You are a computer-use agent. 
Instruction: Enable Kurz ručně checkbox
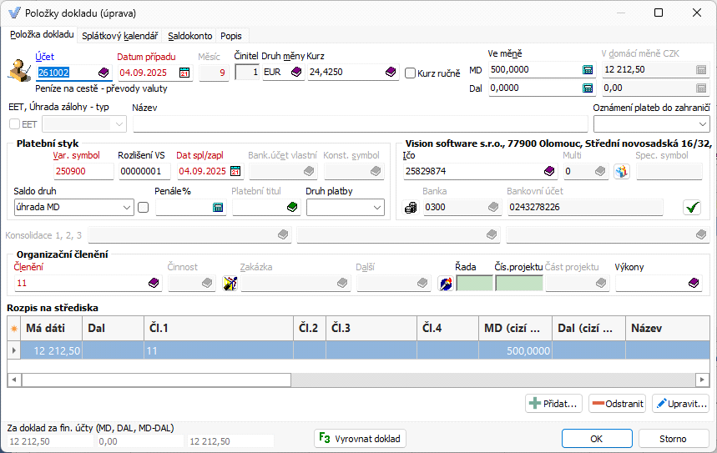[x=410, y=73]
